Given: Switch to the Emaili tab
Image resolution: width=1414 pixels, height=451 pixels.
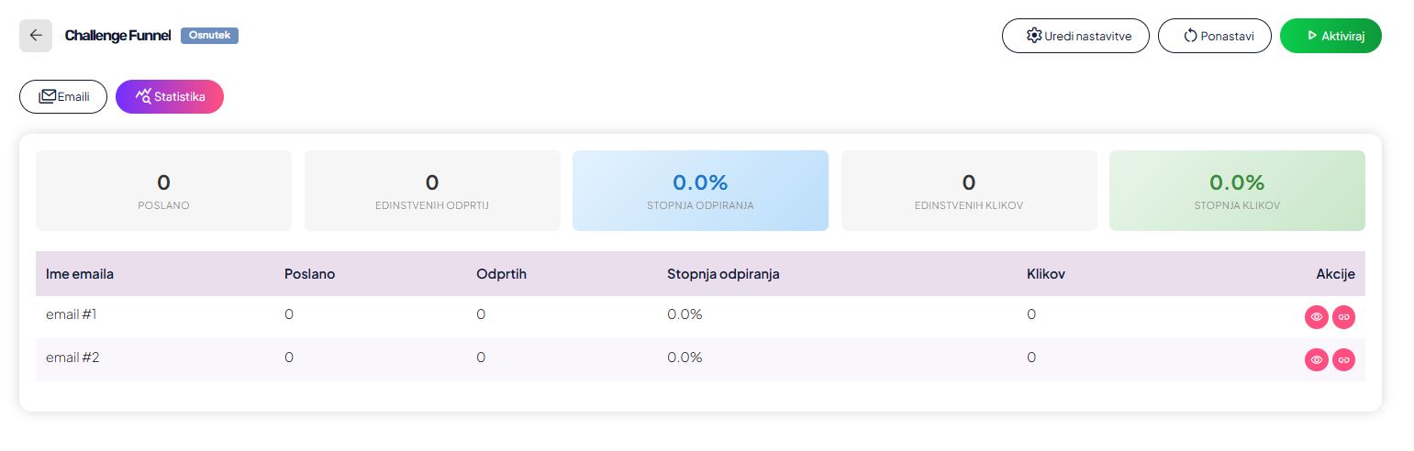Looking at the screenshot, I should click(63, 96).
